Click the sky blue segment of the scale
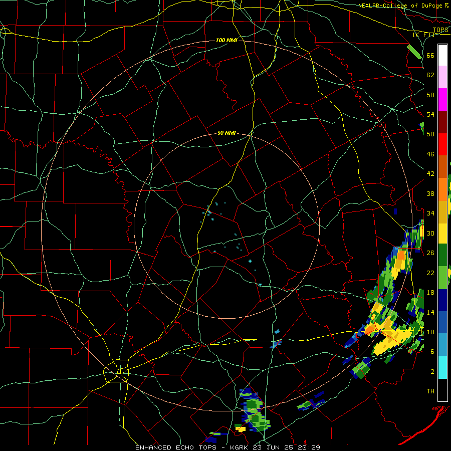The width and height of the screenshot is (451, 451). click(442, 345)
